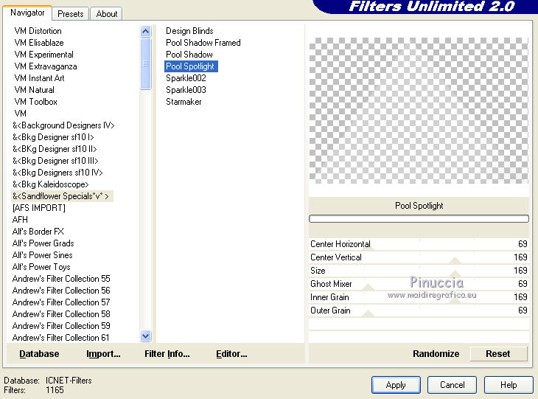This screenshot has height=399, width=538.
Task: Select &<BKg Designer sf10 II> category
Action: pyautogui.click(x=55, y=149)
